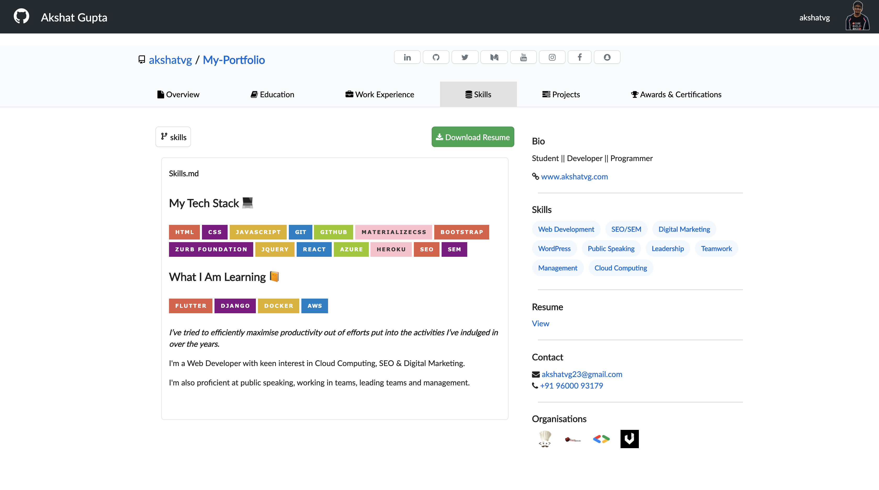Click the DJANGO learning badge
Image resolution: width=879 pixels, height=490 pixels.
235,306
